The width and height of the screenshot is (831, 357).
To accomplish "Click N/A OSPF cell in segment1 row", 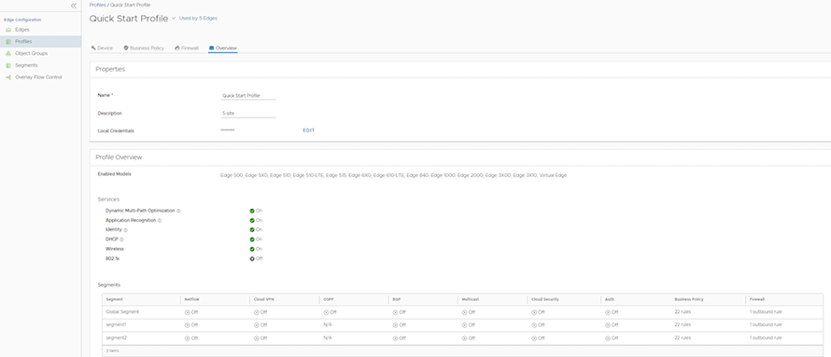I will tap(328, 324).
